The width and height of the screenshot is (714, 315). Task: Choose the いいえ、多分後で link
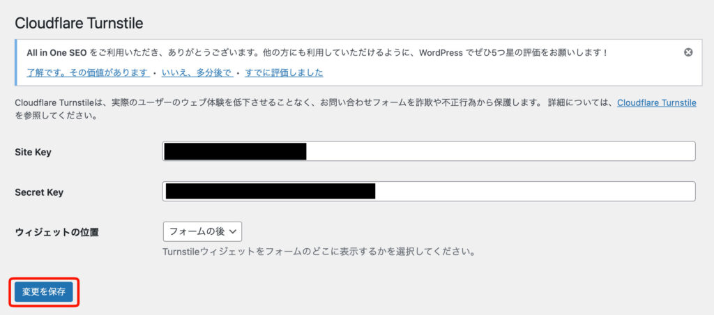point(197,73)
